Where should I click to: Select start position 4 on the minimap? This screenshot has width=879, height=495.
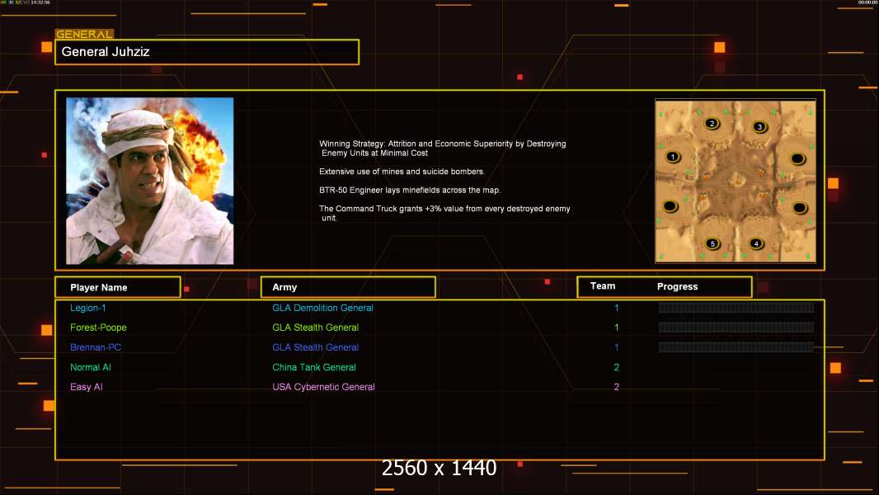[x=756, y=243]
